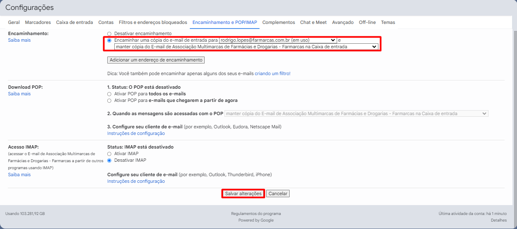Viewport: 517px width, 229px height.
Task: Click the Detalhes account activity link
Action: pyautogui.click(x=499, y=220)
